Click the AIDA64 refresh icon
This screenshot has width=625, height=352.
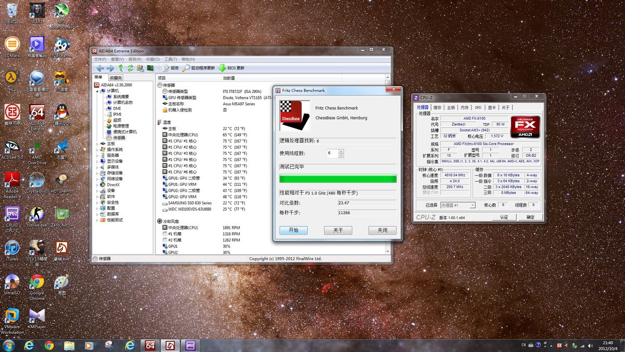tap(130, 68)
